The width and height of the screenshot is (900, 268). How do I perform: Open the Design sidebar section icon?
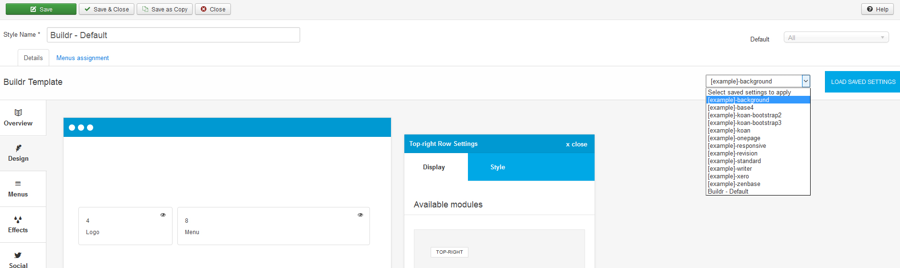(x=18, y=148)
